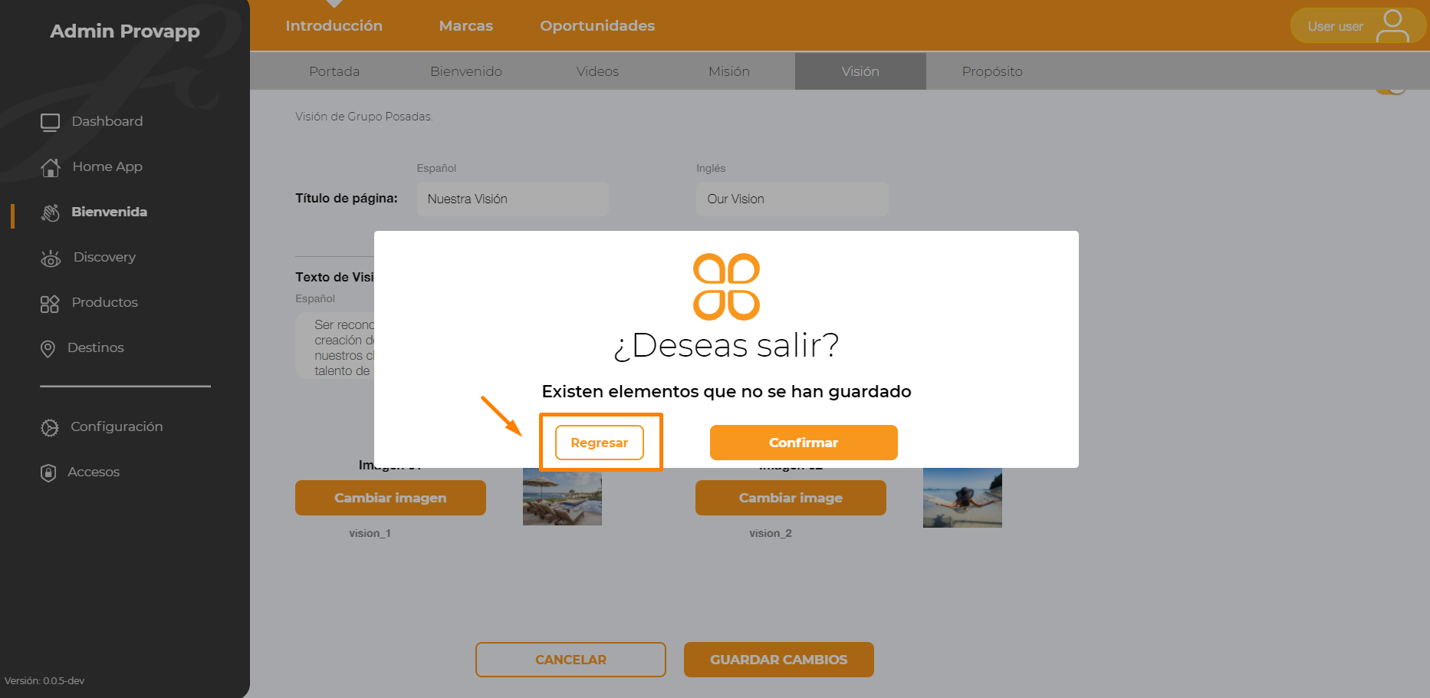Click the Español vision text area
The width and height of the screenshot is (1430, 698).
pyautogui.click(x=335, y=347)
